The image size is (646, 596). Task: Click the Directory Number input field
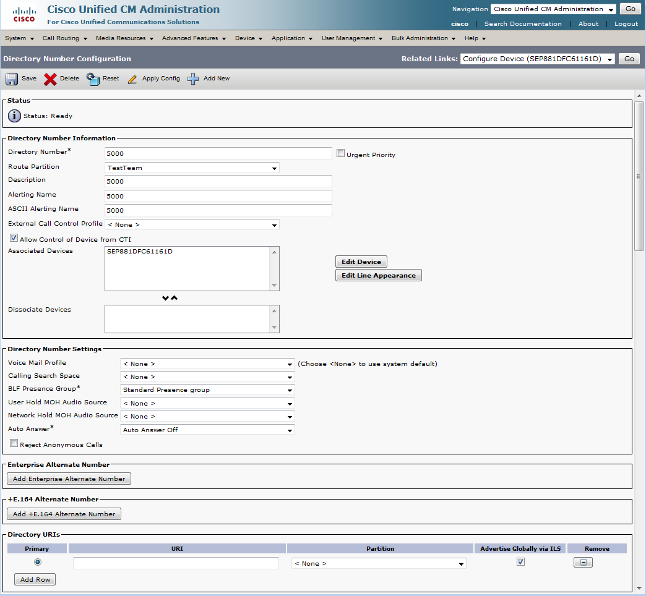(x=218, y=153)
